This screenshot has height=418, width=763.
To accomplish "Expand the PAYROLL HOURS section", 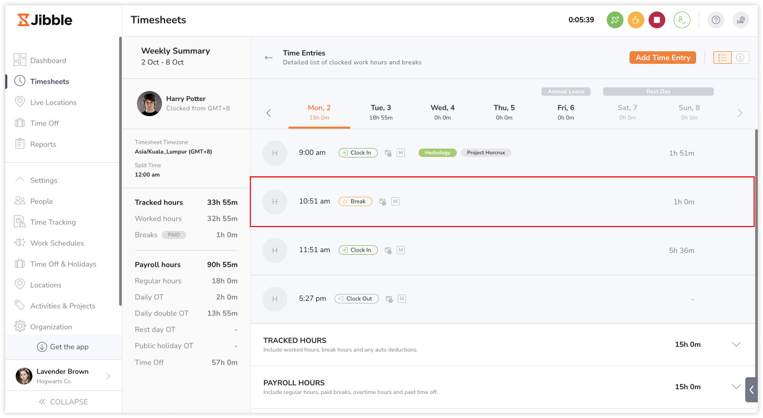I will [736, 387].
